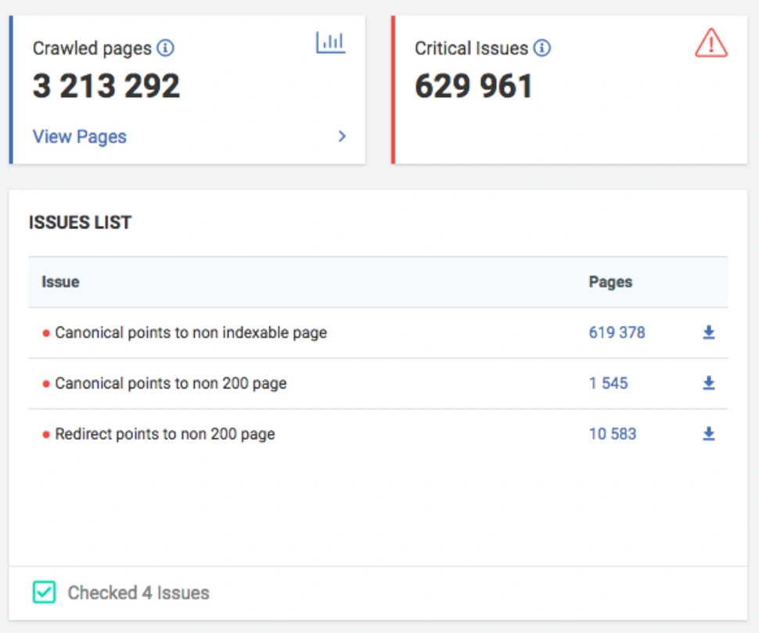Click the info icon beside Crawled pages
Image resolution: width=759 pixels, height=633 pixels.
pos(165,48)
